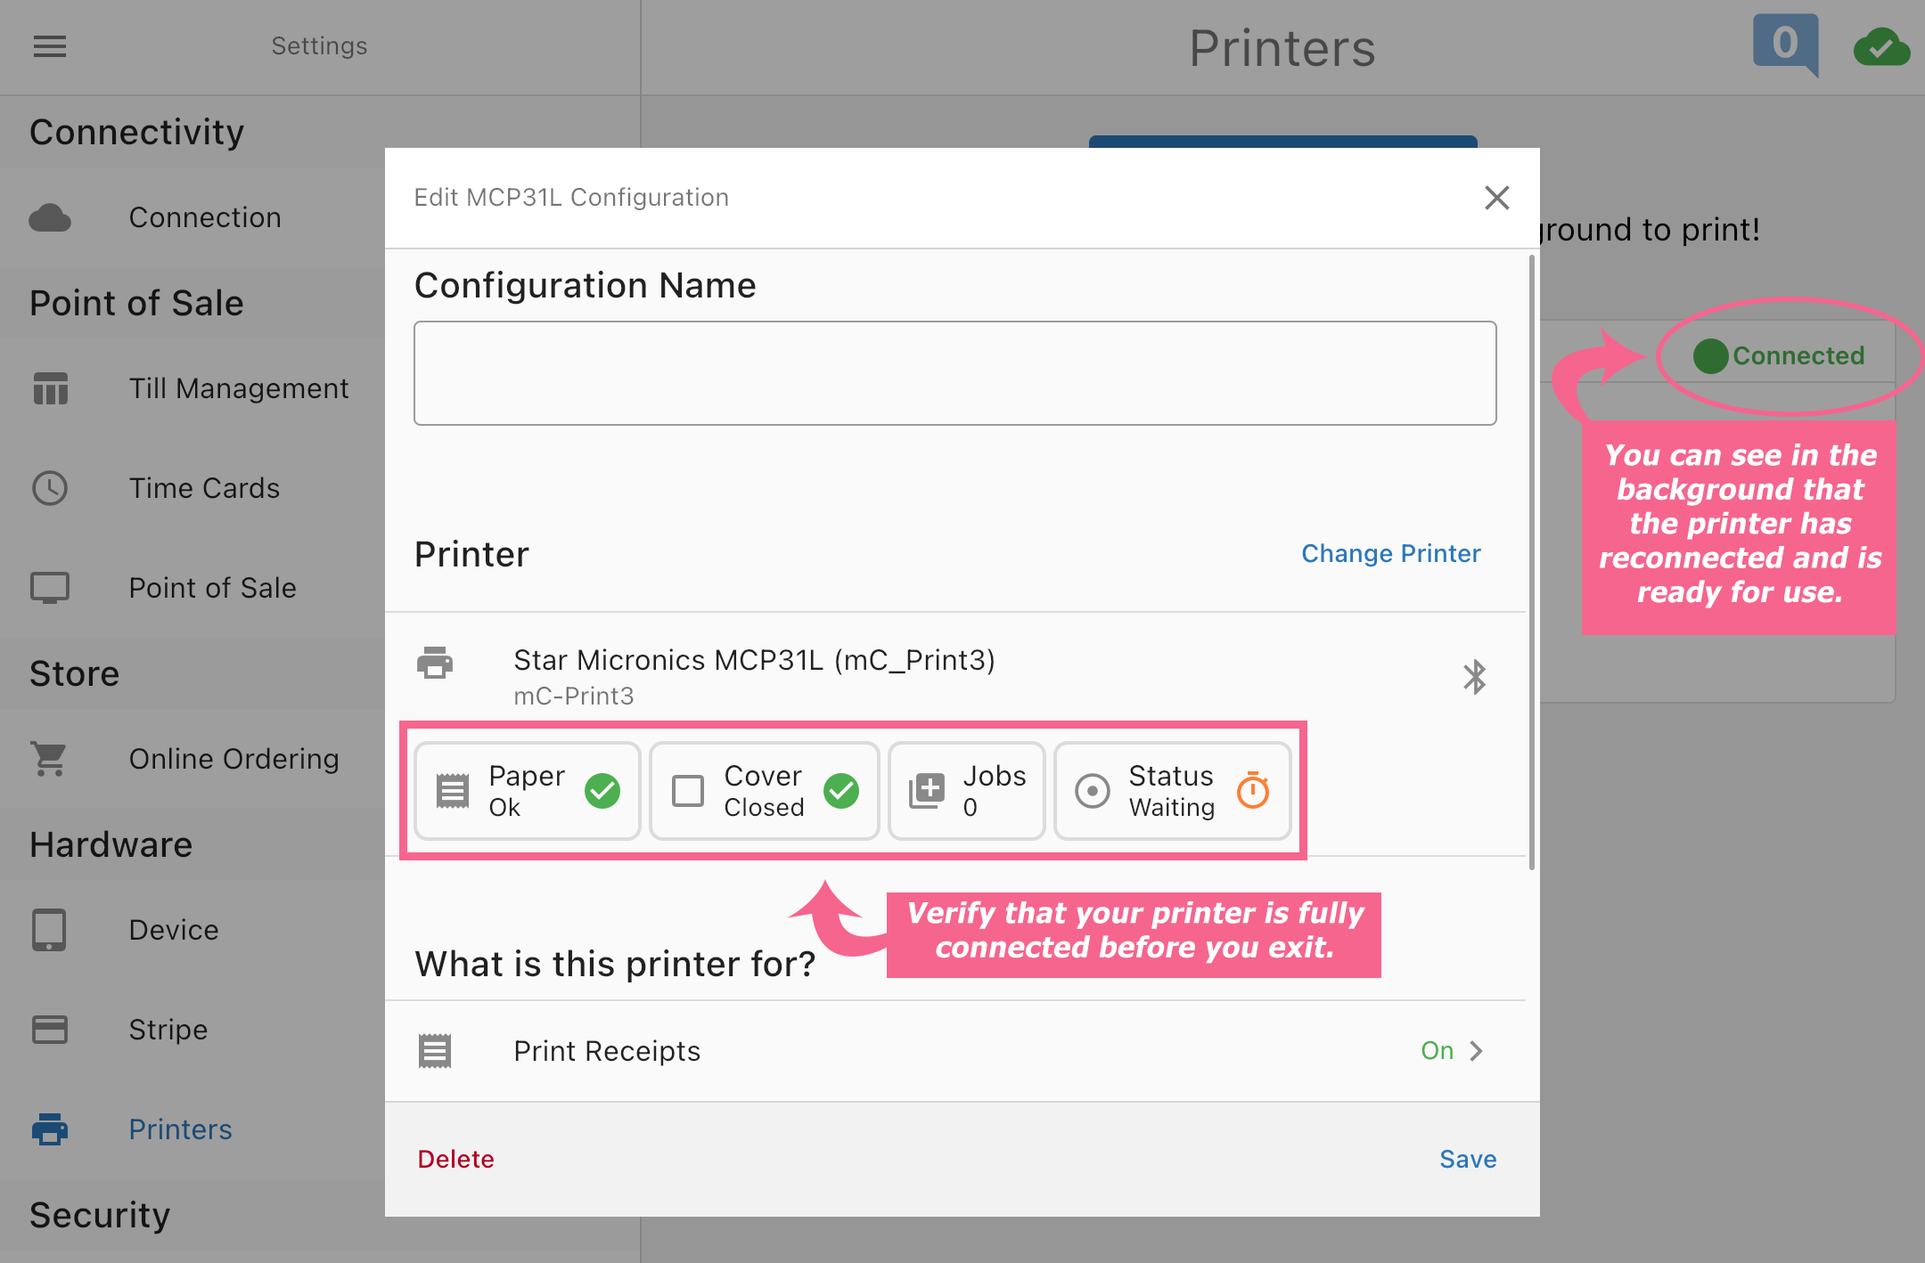The image size is (1925, 1263).
Task: Click the Cover Closed checkbox icon
Action: pos(688,790)
